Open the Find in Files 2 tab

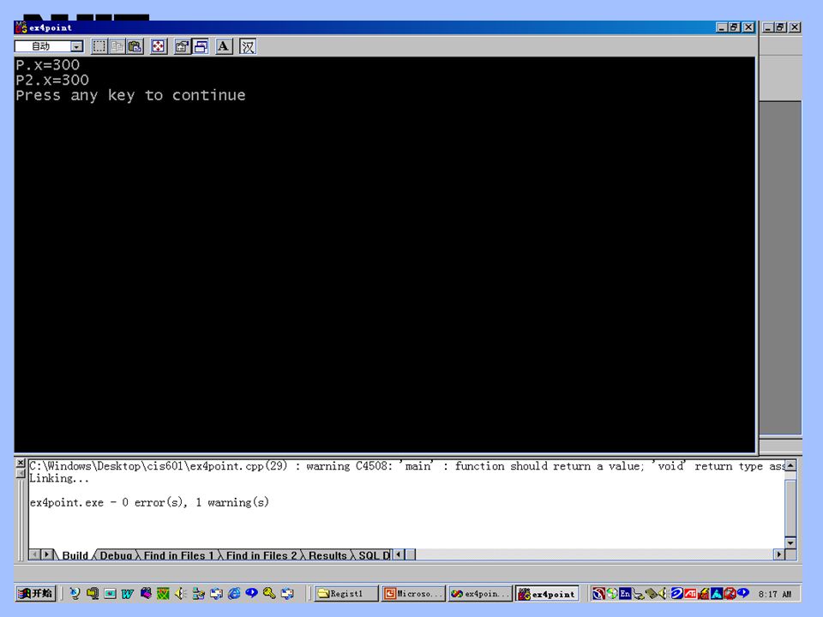[261, 555]
